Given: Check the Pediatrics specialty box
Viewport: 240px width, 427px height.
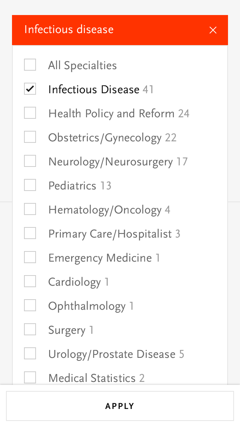Looking at the screenshot, I should pyautogui.click(x=30, y=185).
